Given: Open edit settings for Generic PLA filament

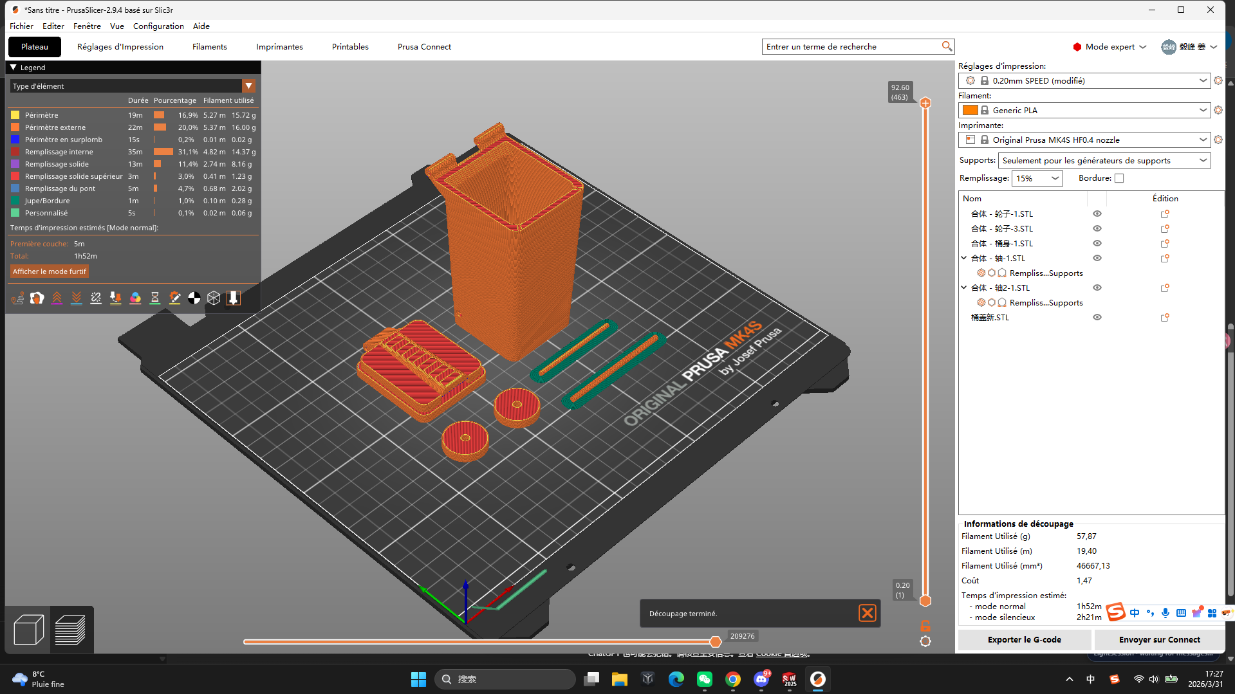Looking at the screenshot, I should coord(1218,110).
